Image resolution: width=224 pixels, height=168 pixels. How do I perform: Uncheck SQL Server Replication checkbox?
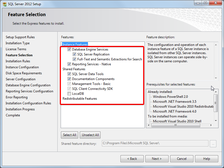point(74,54)
